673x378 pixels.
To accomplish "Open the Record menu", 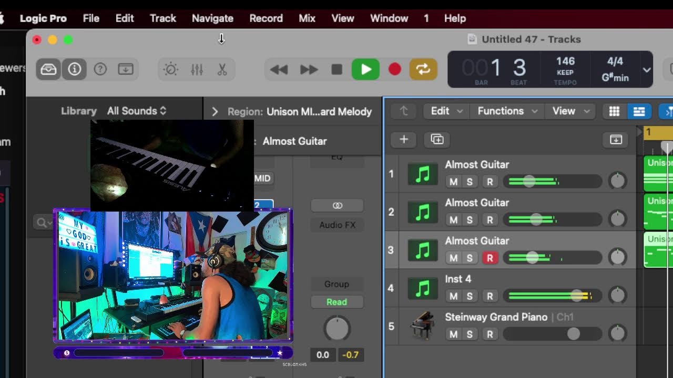I will click(266, 18).
